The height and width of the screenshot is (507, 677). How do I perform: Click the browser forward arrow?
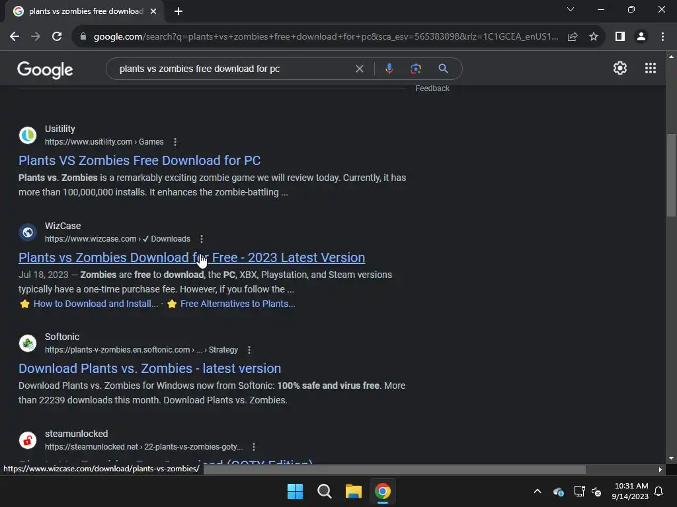(36, 37)
